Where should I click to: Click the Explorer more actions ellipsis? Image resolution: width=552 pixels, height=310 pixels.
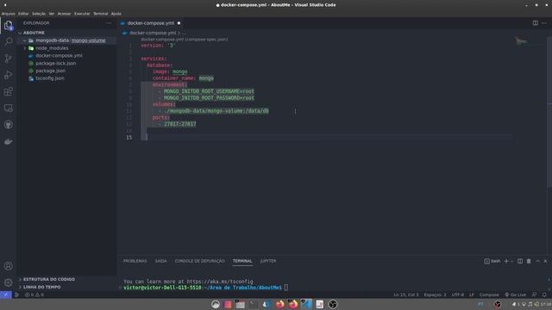tap(109, 23)
